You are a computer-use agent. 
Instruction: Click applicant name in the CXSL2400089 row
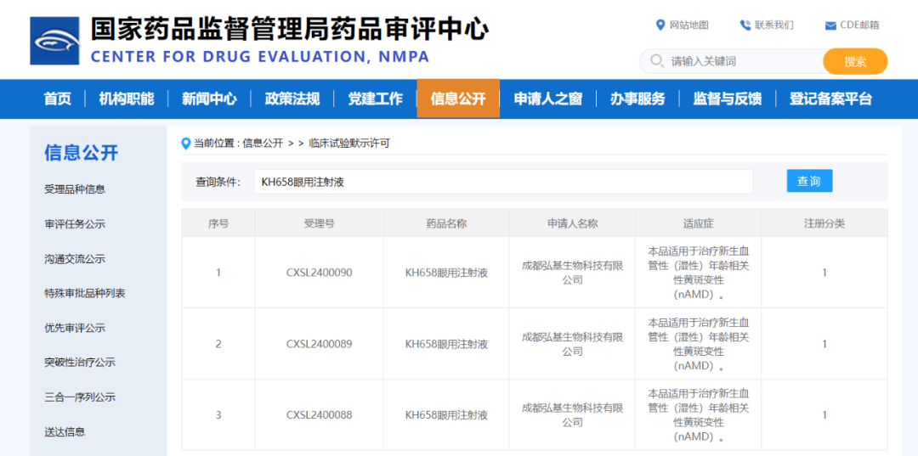point(573,344)
